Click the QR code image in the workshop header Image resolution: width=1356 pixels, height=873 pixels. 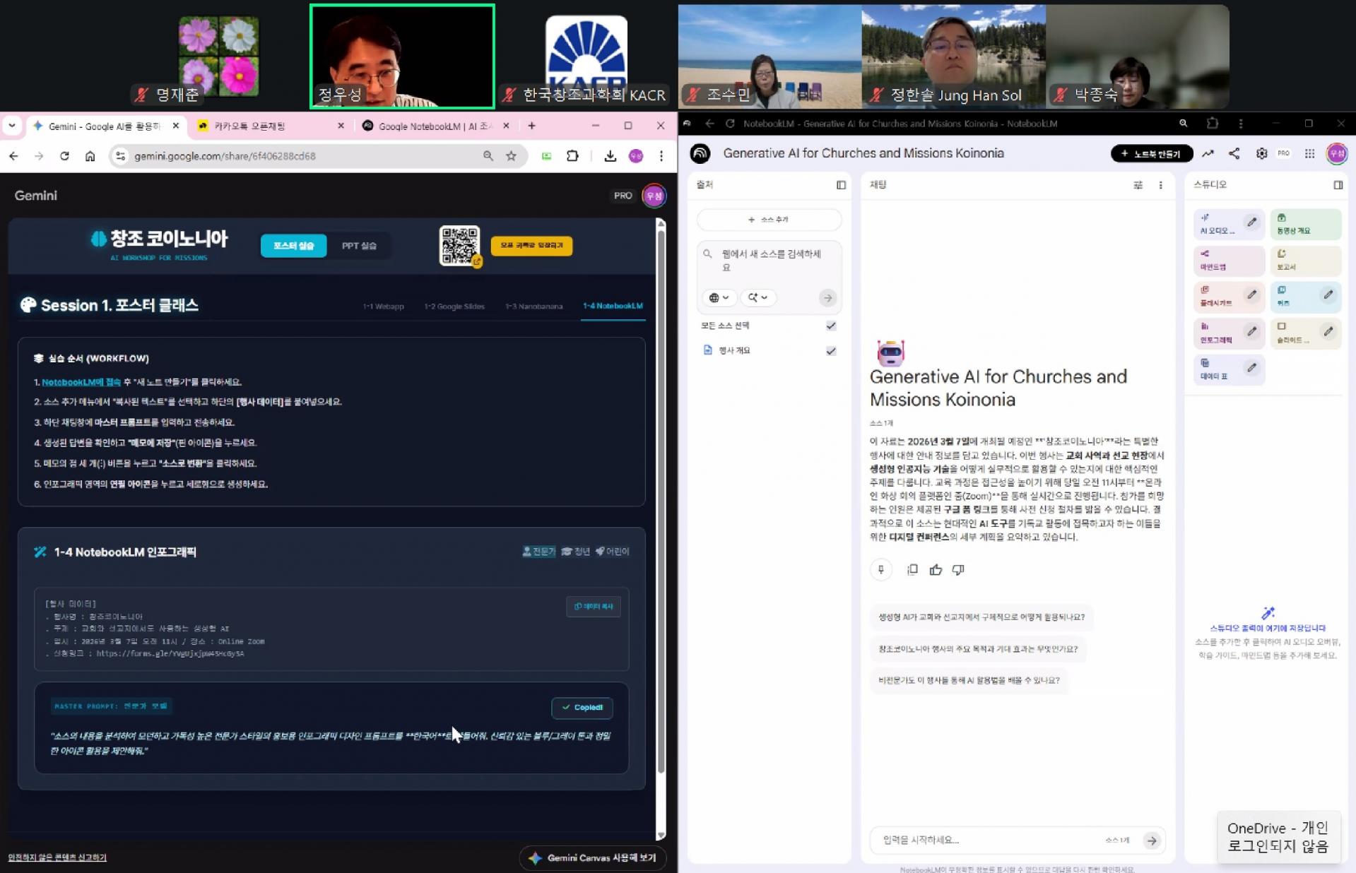[459, 246]
